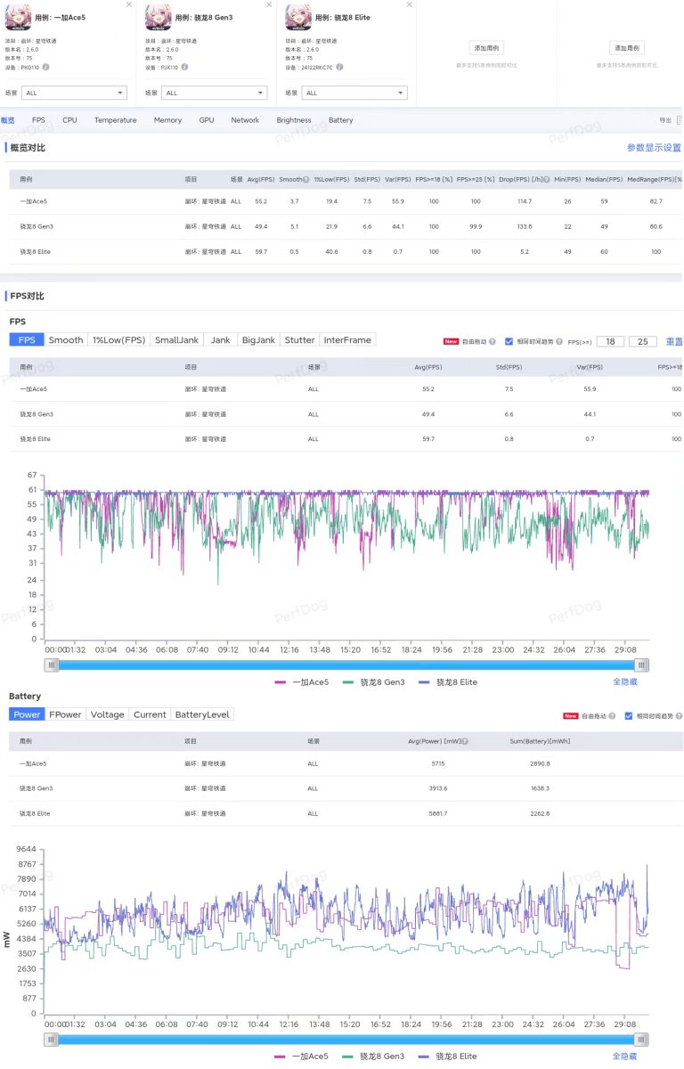This screenshot has height=1069, width=684.
Task: Select the 1%Low(FPS) chart tab
Action: 119,339
